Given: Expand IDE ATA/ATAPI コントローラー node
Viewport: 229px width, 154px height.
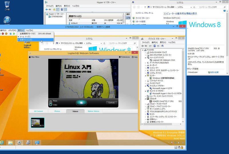Looking at the screenshot, I should pyautogui.click(x=145, y=55).
